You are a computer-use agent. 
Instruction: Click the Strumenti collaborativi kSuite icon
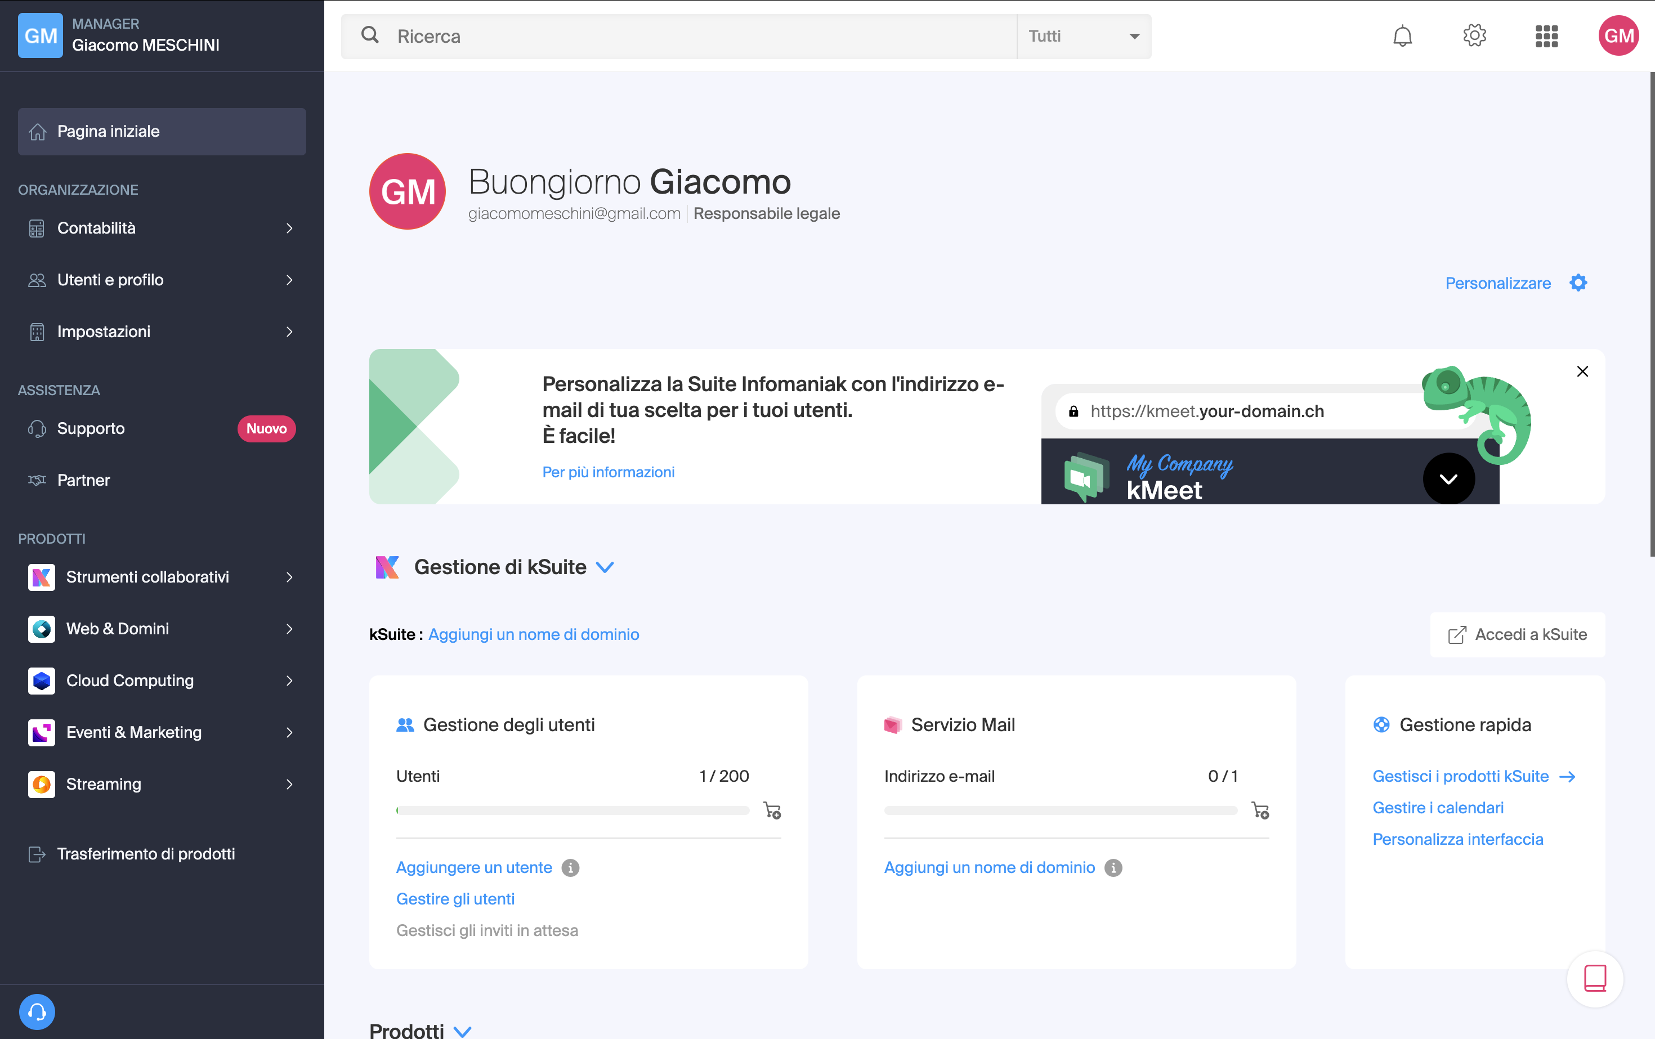click(x=41, y=577)
